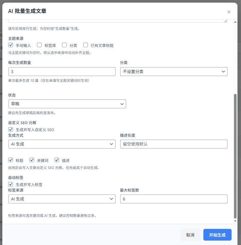Open the 生成方式 dropdown
241x245 pixels.
coord(62,144)
